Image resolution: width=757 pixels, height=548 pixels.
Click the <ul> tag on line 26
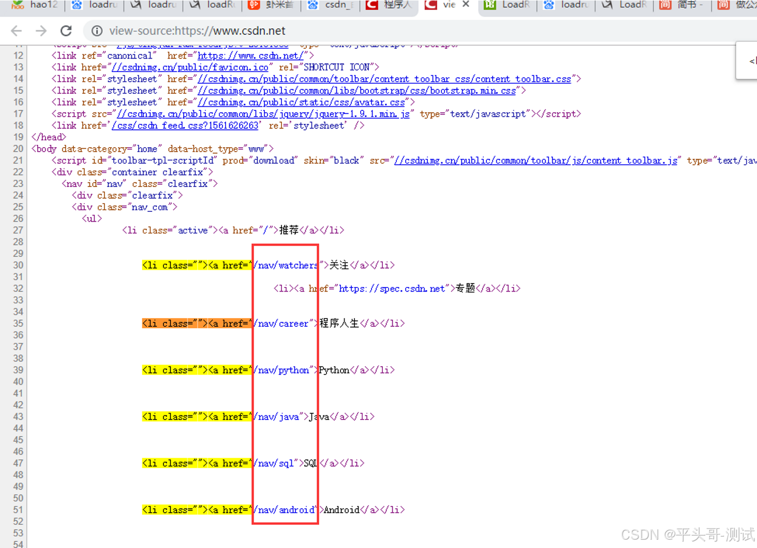click(x=92, y=219)
